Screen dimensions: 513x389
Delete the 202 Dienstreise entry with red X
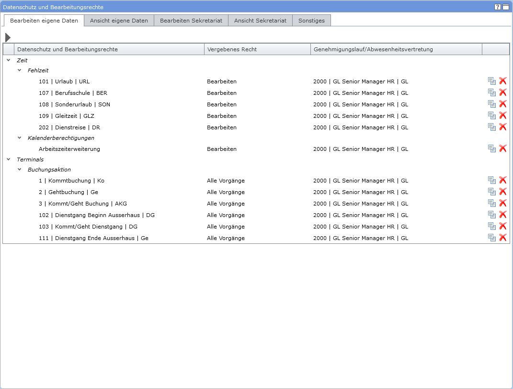pos(502,127)
